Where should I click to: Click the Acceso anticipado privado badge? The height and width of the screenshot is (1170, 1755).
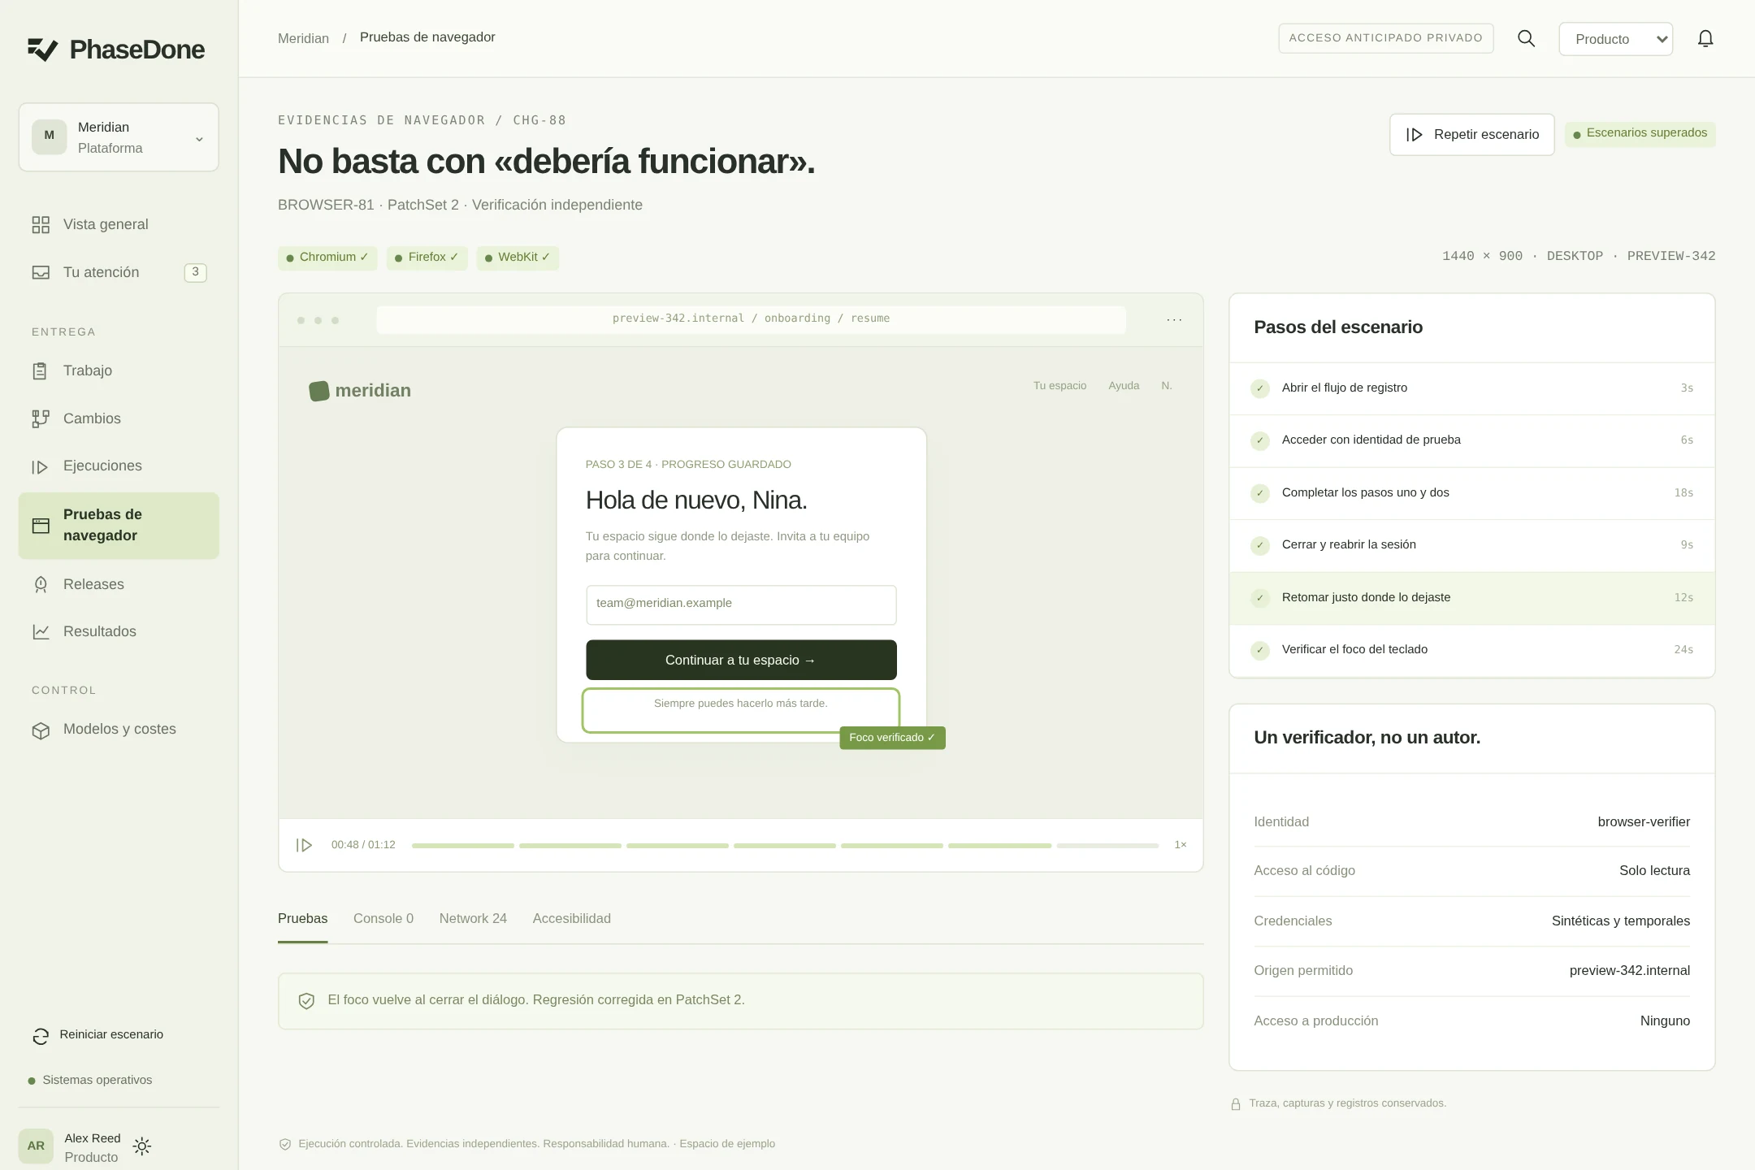1386,38
